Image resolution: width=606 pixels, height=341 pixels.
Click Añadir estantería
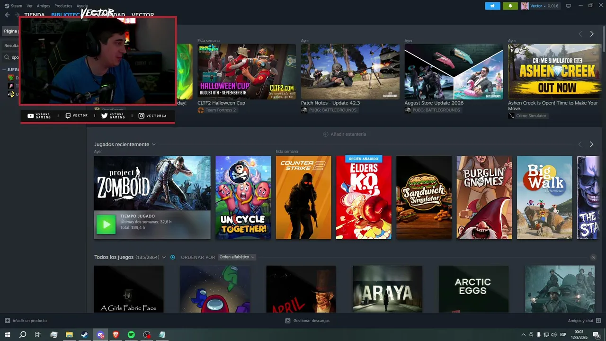pyautogui.click(x=348, y=134)
